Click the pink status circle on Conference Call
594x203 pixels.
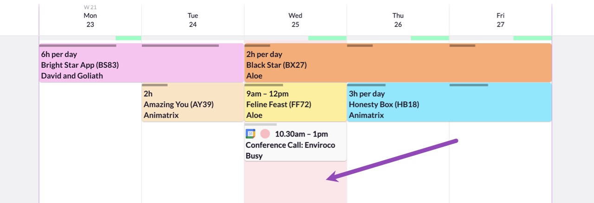click(265, 134)
